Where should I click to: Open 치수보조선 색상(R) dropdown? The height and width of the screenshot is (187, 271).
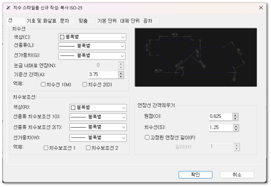click(x=98, y=108)
